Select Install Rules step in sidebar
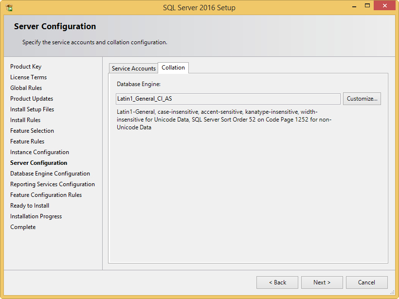 point(25,120)
